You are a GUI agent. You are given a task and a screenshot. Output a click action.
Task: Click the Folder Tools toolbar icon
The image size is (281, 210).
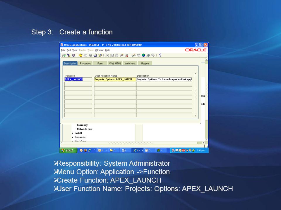153,55
